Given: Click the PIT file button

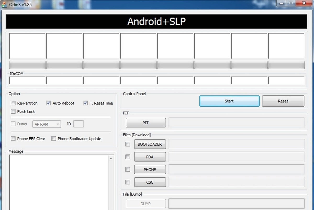Looking at the screenshot, I should [x=146, y=123].
